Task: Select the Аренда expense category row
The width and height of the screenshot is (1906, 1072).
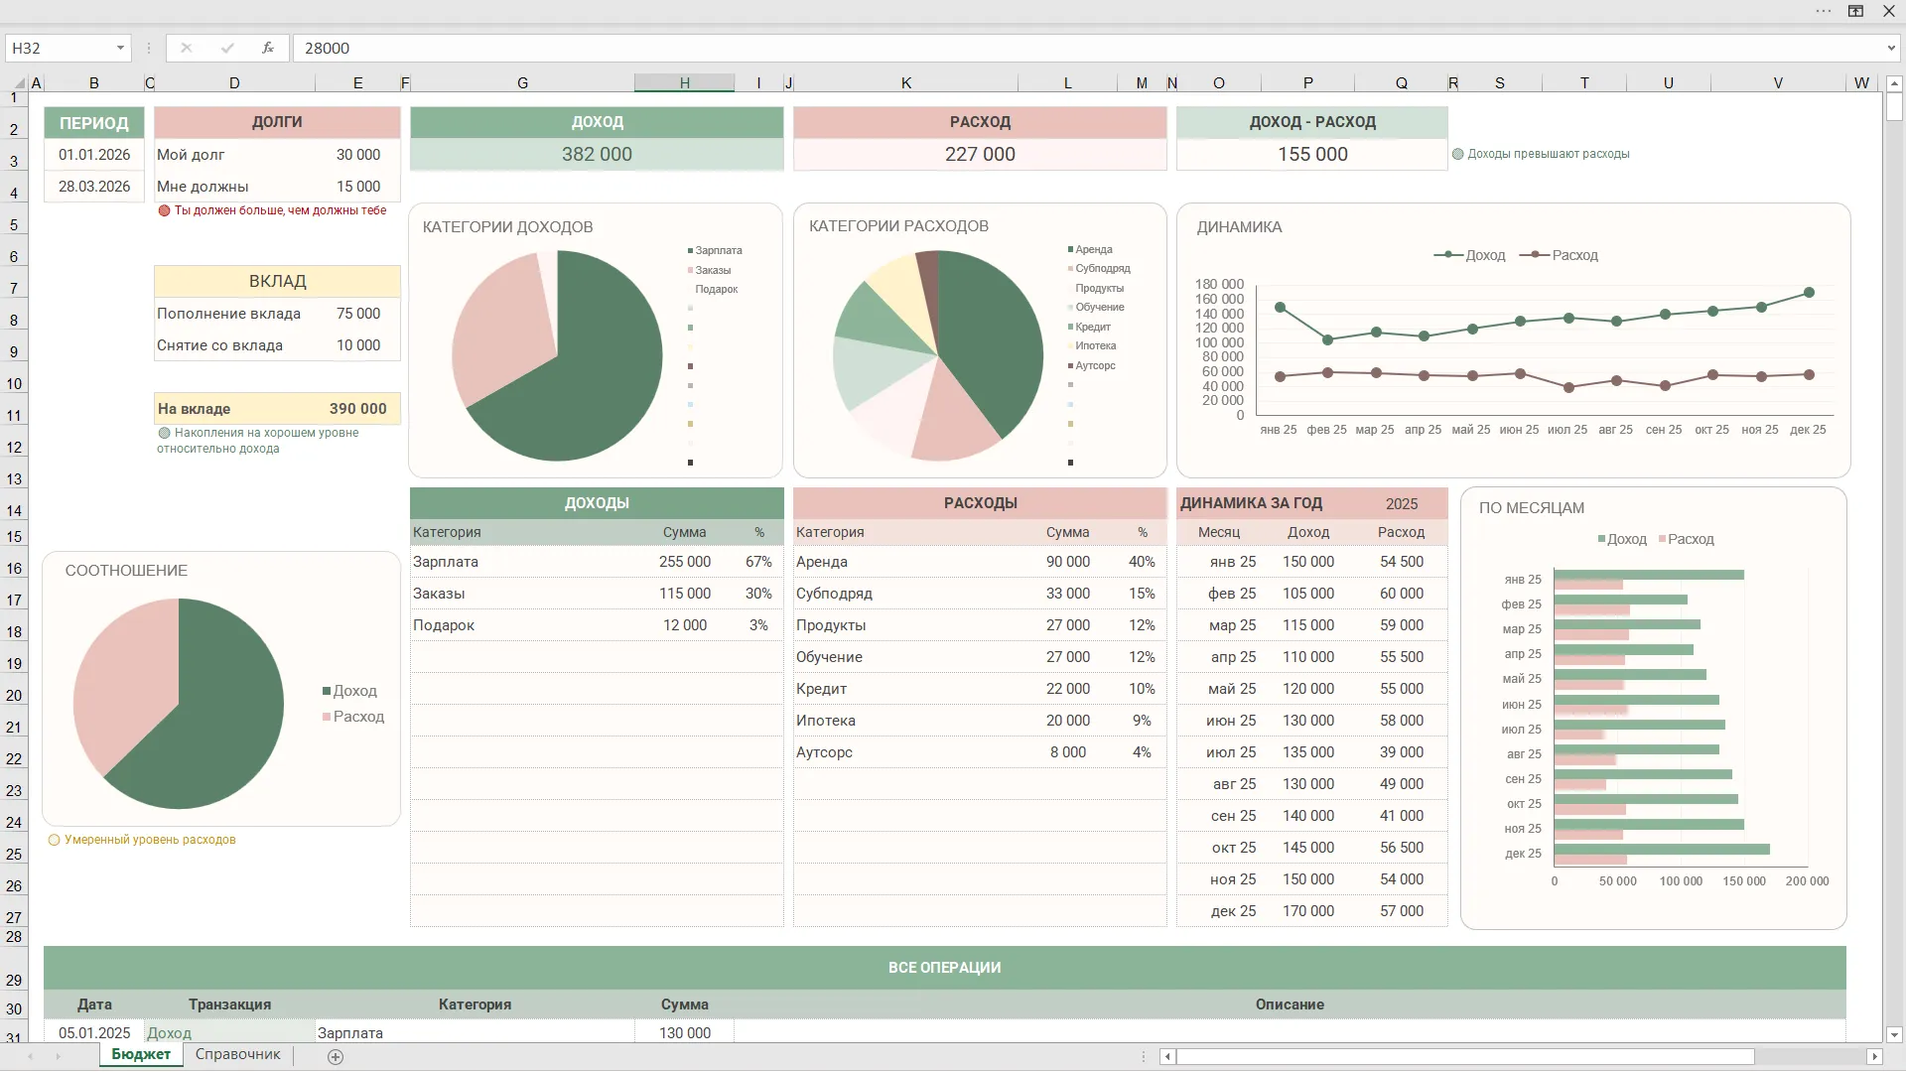Action: (980, 562)
